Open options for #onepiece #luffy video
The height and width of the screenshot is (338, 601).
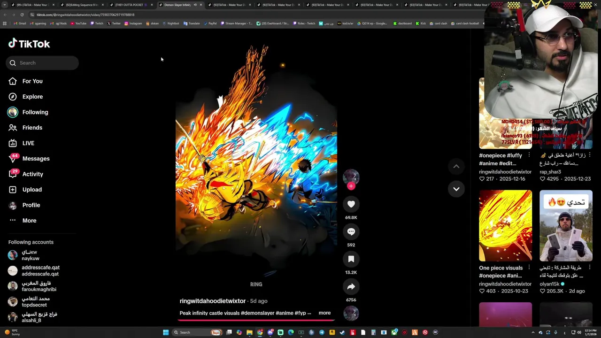529,155
